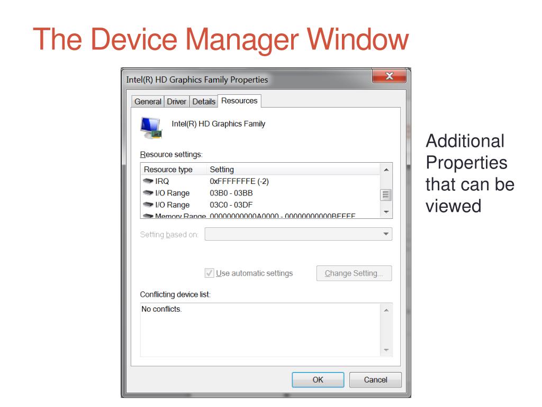Select chip icon beside I/O Range 03C0 - 03DF

pos(148,204)
